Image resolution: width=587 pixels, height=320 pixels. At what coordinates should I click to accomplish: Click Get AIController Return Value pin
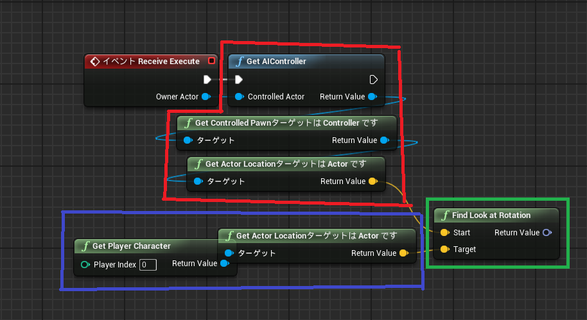tap(372, 96)
